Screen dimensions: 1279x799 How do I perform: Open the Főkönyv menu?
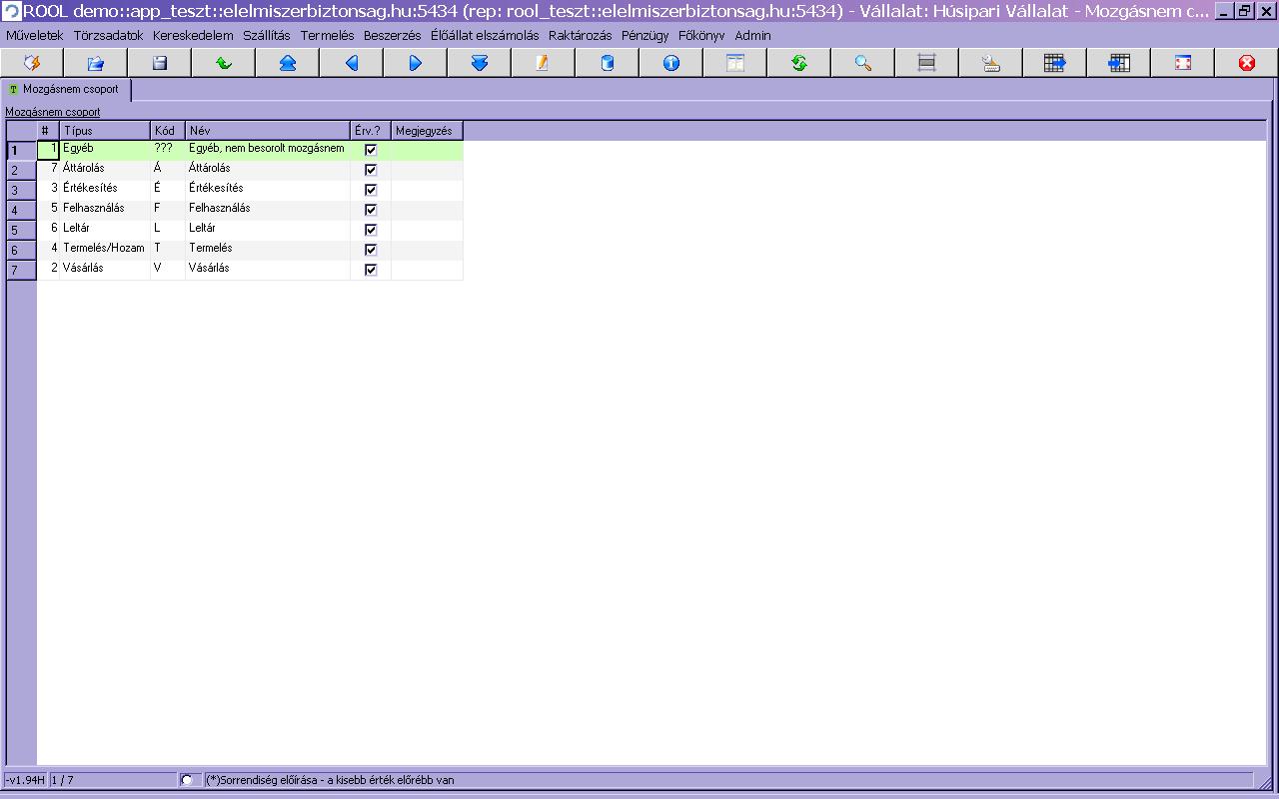(x=701, y=35)
